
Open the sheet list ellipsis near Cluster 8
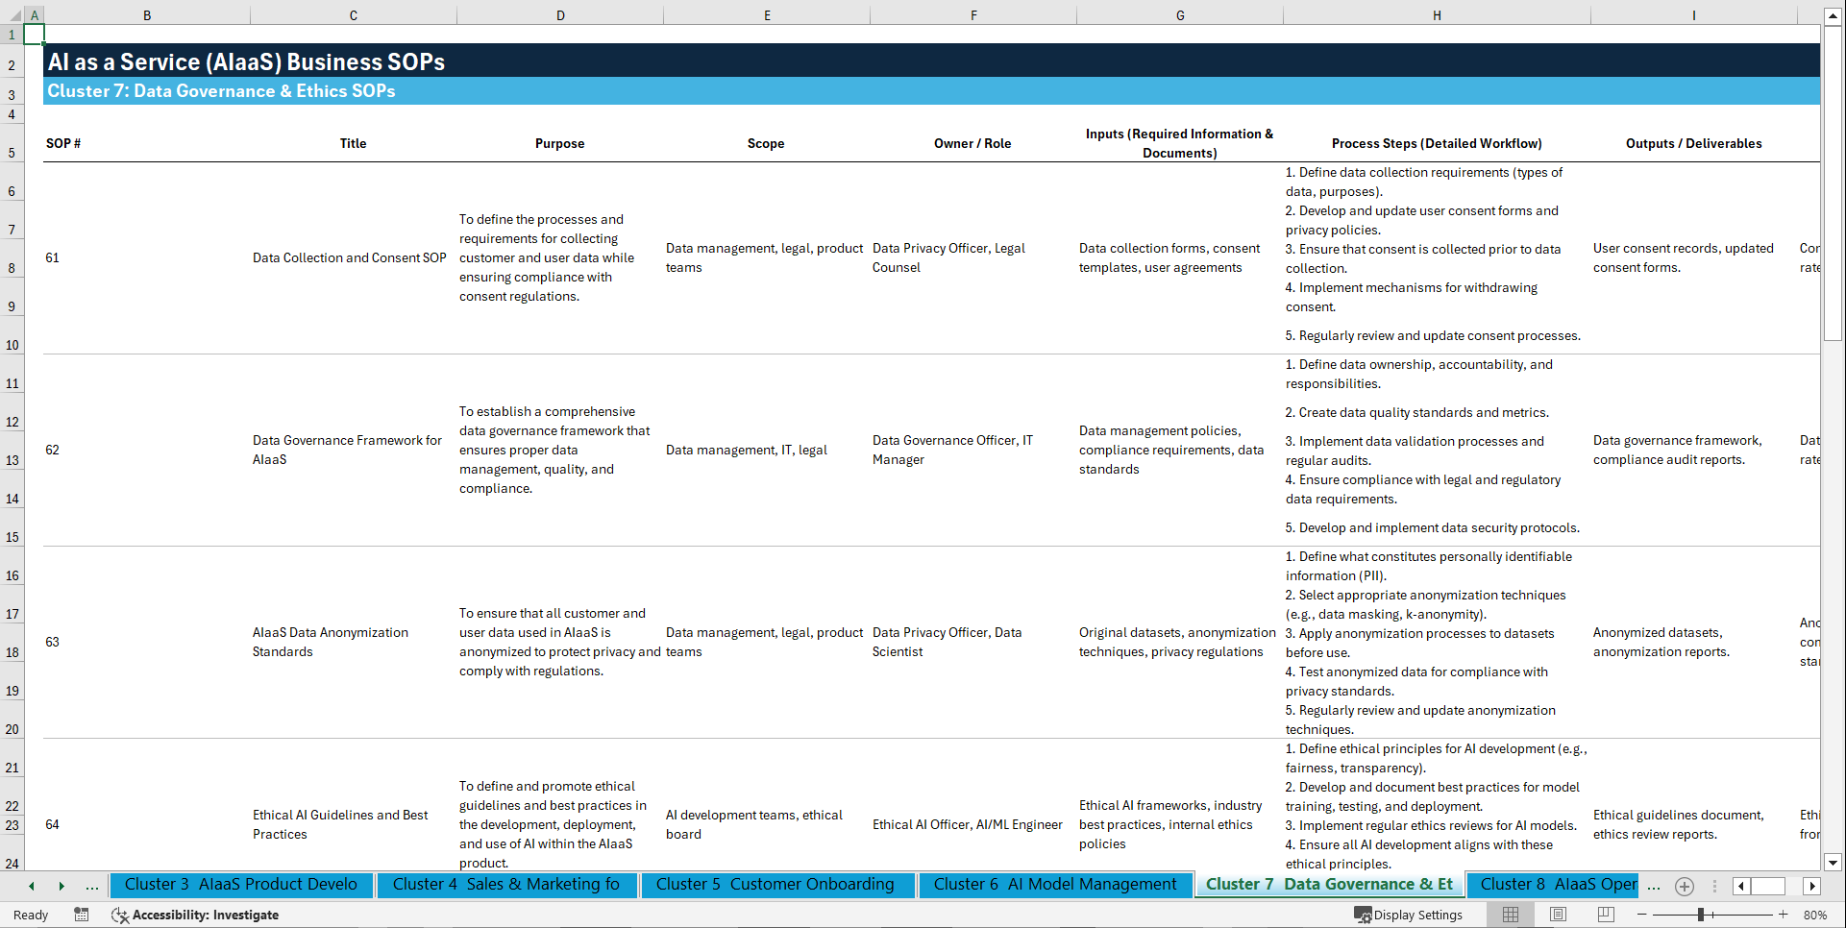tap(1654, 886)
